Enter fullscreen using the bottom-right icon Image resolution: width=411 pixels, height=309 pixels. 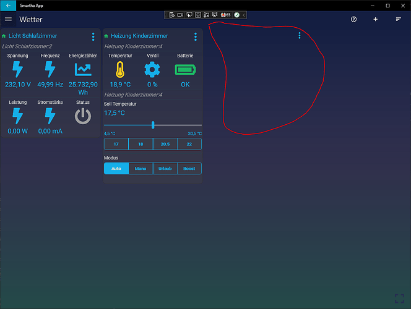(400, 298)
